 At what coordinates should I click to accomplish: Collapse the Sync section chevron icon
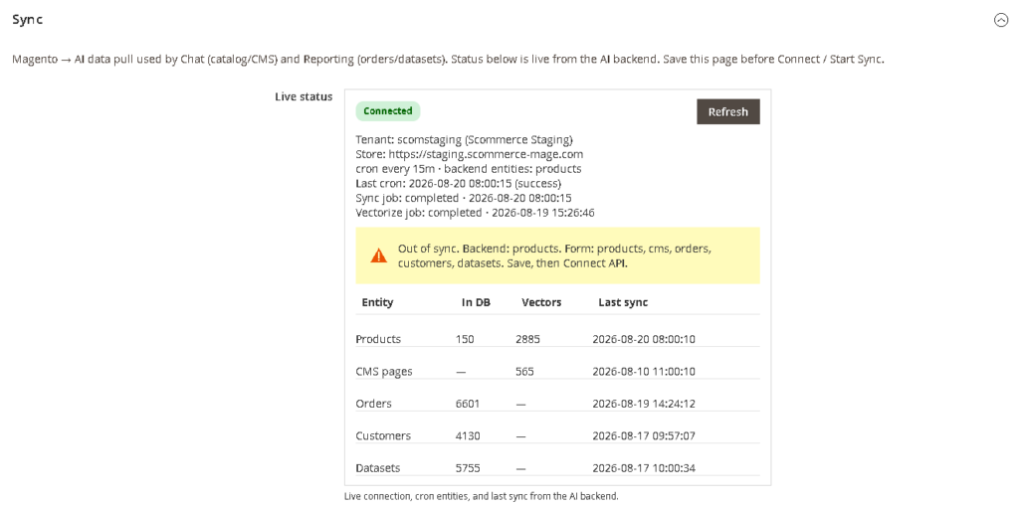[1001, 20]
